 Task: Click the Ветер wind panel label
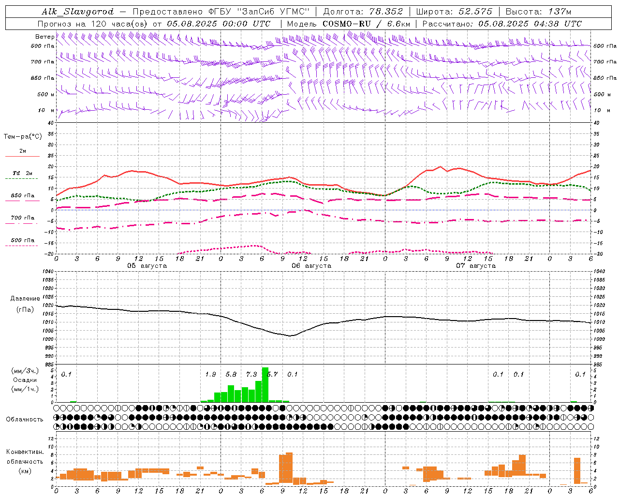pyautogui.click(x=44, y=37)
